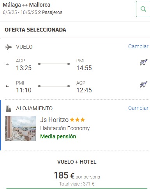Click the Habitación Economy room type
The height and width of the screenshot is (189, 150).
65,128
